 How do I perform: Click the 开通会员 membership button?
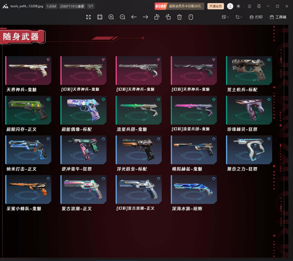pyautogui.click(x=215, y=6)
